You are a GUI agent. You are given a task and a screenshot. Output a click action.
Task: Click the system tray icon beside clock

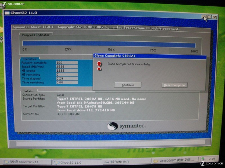[203, 159]
